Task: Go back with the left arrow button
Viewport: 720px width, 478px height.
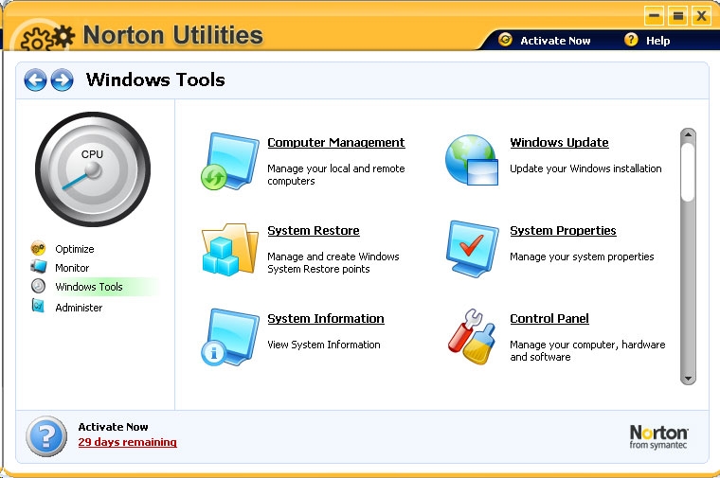Action: pyautogui.click(x=35, y=80)
